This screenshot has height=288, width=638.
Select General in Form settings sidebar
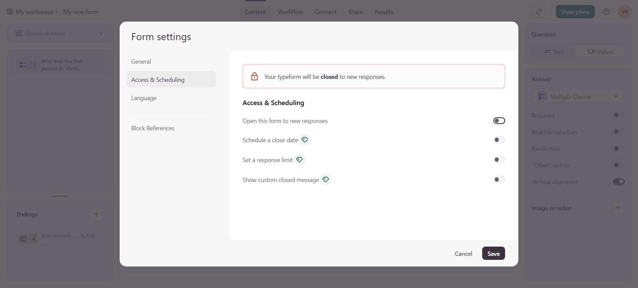click(x=141, y=62)
